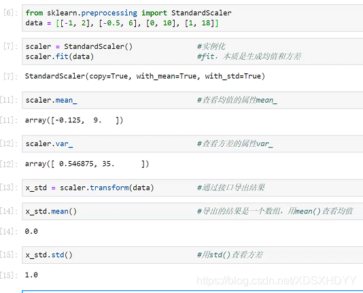Click the 0.0 output of cell 14

pos(31,231)
